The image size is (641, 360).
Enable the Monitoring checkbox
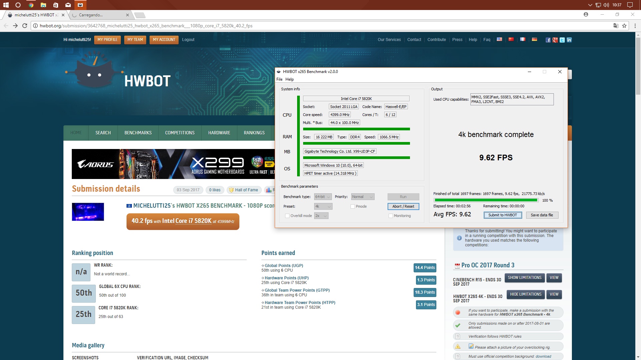point(391,216)
